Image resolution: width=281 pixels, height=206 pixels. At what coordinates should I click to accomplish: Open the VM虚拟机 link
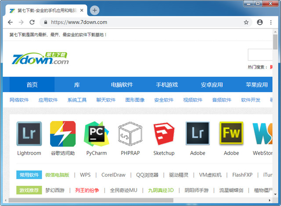pos(210,175)
